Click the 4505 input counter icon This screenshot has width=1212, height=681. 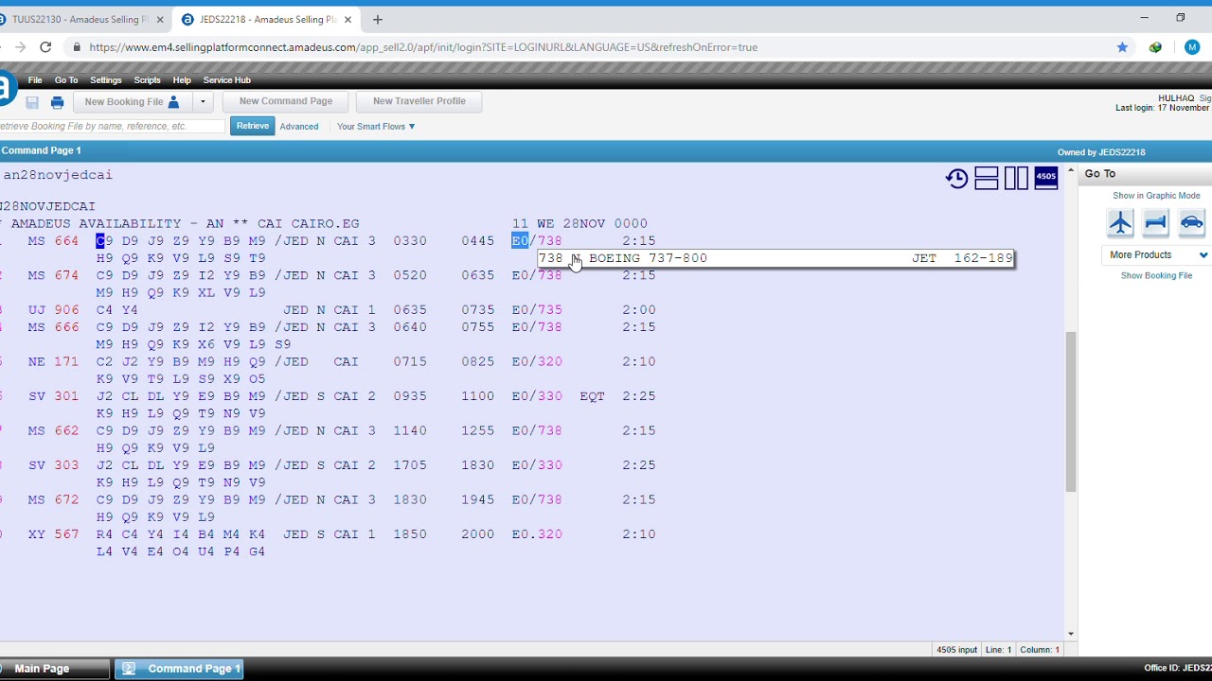(1046, 178)
